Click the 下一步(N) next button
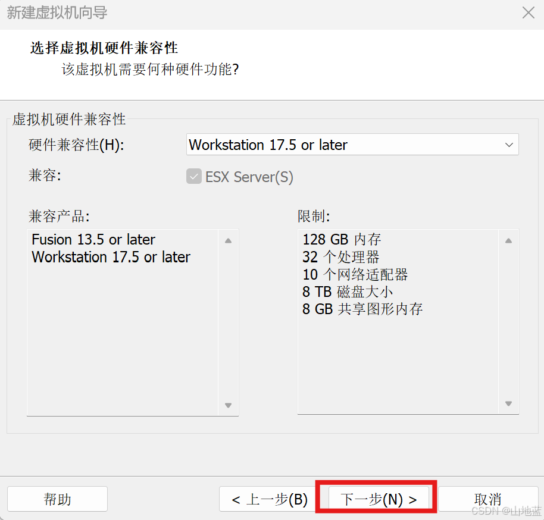The height and width of the screenshot is (520, 544). click(379, 499)
